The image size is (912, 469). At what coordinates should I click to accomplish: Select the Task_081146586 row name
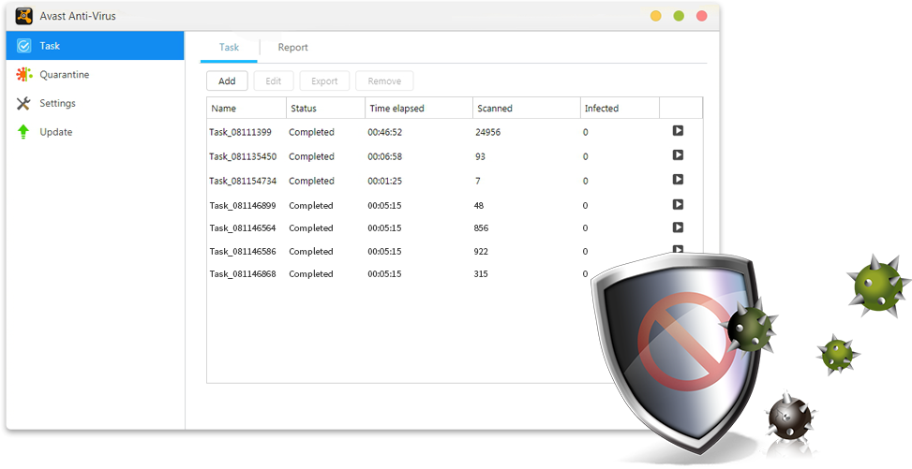[x=243, y=252]
